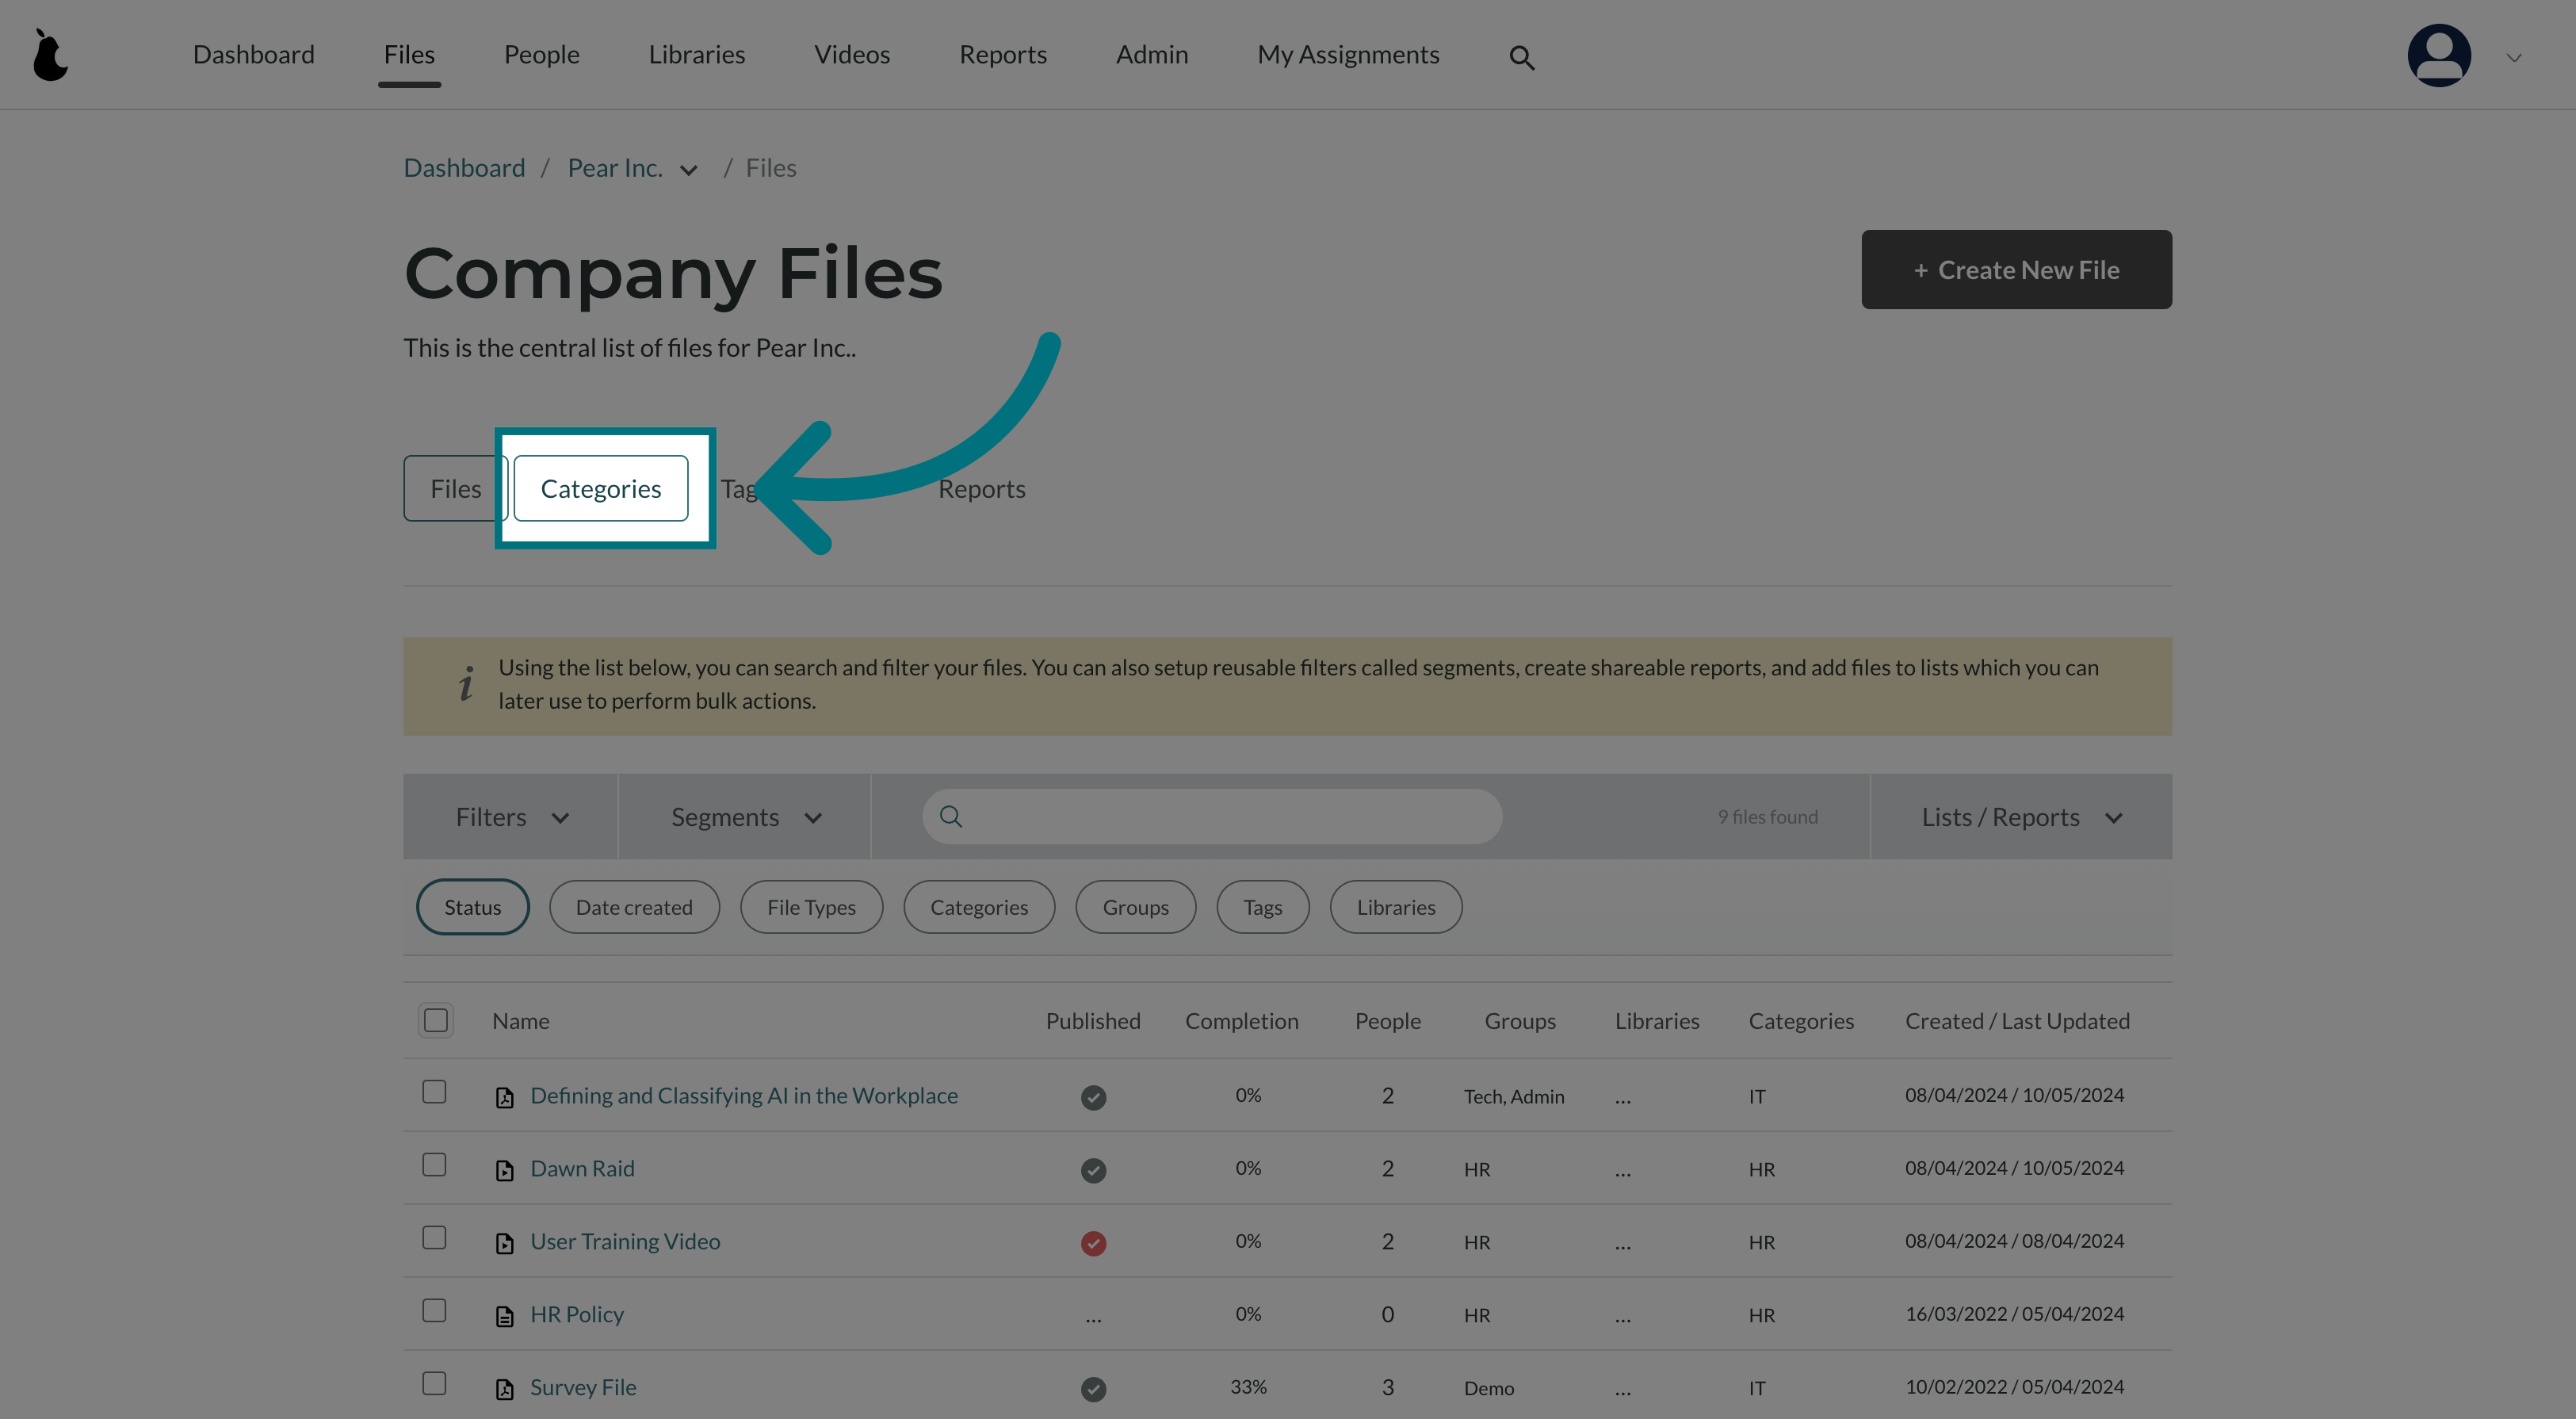Focus the files search input field
2576x1419 pixels.
pyautogui.click(x=1212, y=817)
